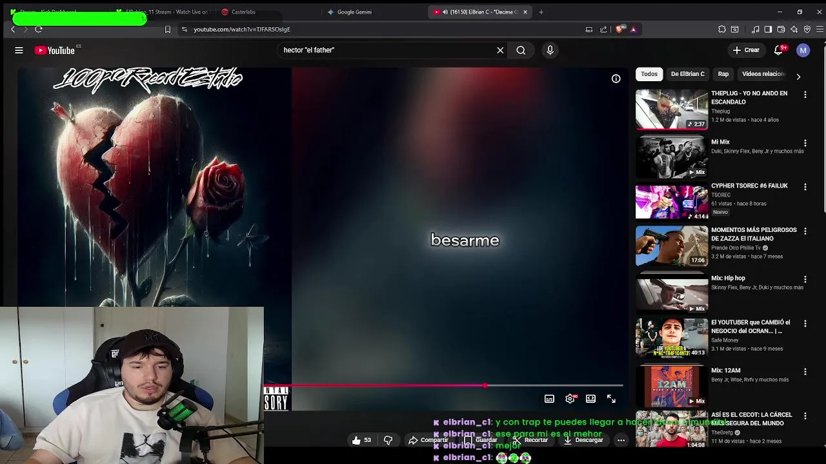Open the YouTube hamburger guide menu
826x464 pixels.
pyautogui.click(x=19, y=50)
